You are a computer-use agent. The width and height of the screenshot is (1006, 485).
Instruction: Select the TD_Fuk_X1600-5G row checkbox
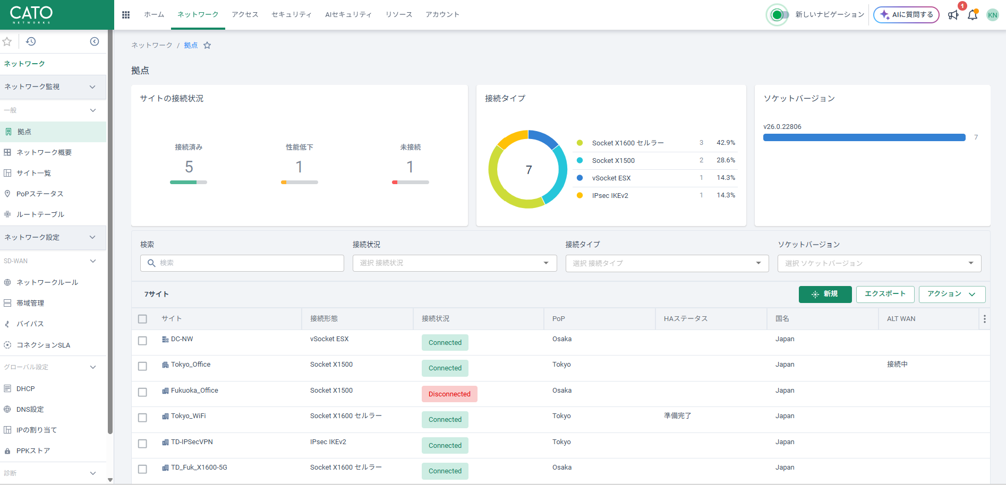coord(142,469)
